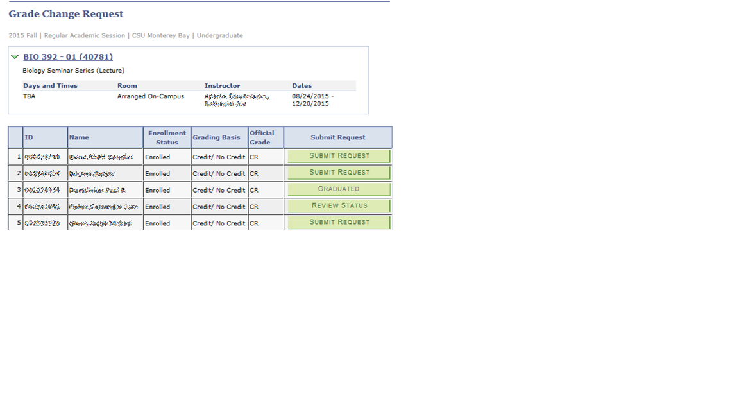Viewport: 739px width, 416px height.
Task: Click the Graduated button in row 3
Action: pyautogui.click(x=338, y=189)
